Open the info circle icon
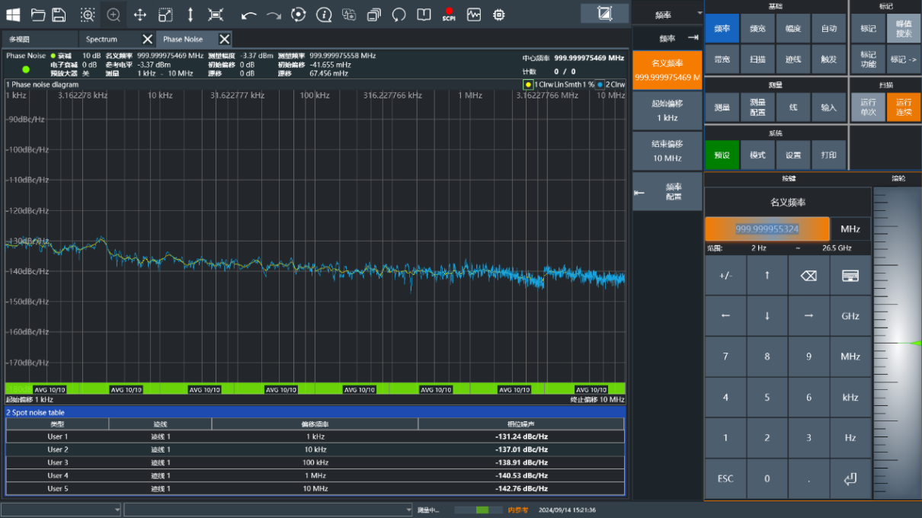922x518 pixels. click(324, 14)
